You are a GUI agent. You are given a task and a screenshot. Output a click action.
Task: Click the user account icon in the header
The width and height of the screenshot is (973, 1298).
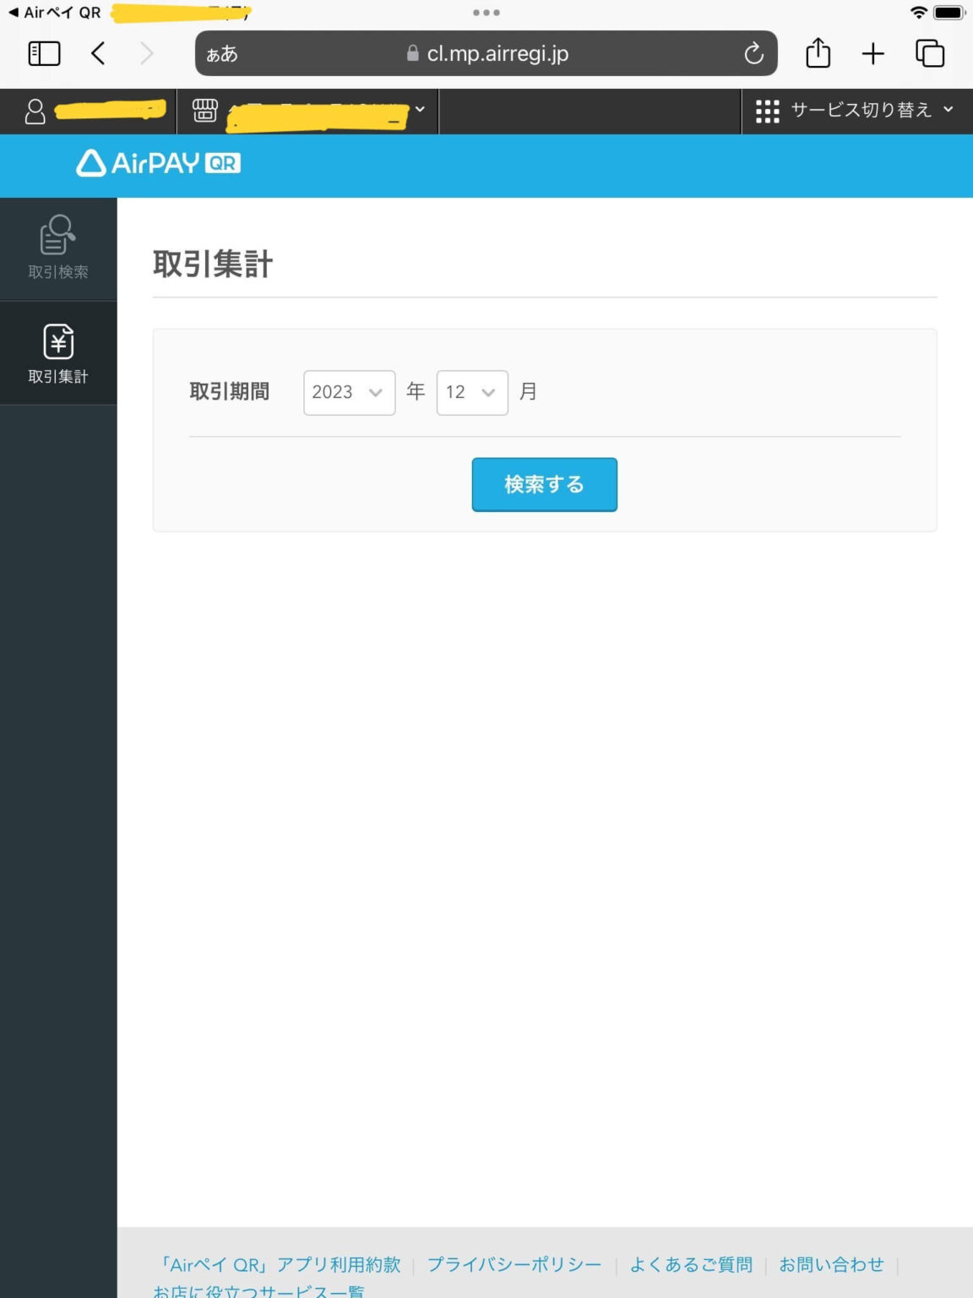35,110
